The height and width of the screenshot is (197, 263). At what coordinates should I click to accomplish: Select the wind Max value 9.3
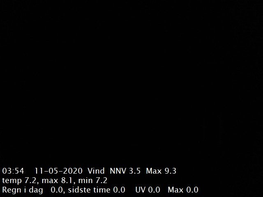pyautogui.click(x=171, y=171)
